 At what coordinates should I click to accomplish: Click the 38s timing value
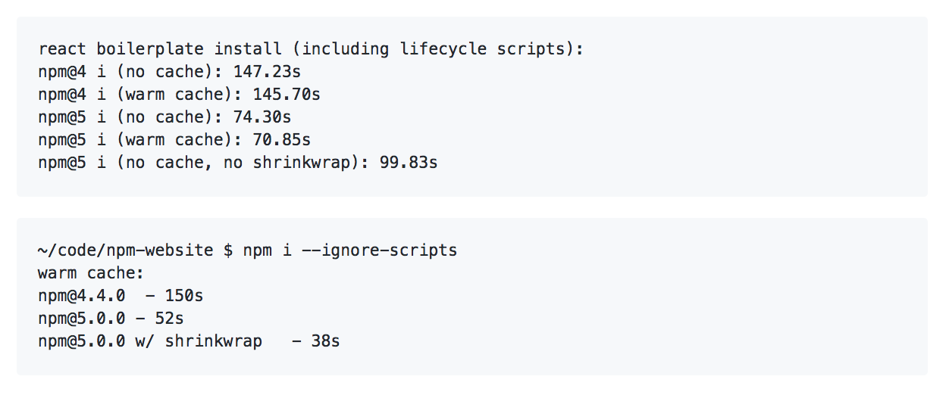click(x=326, y=341)
